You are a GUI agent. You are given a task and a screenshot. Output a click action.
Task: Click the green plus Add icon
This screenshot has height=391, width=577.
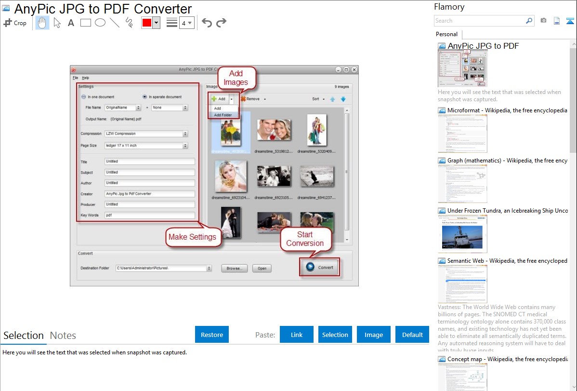[214, 99]
